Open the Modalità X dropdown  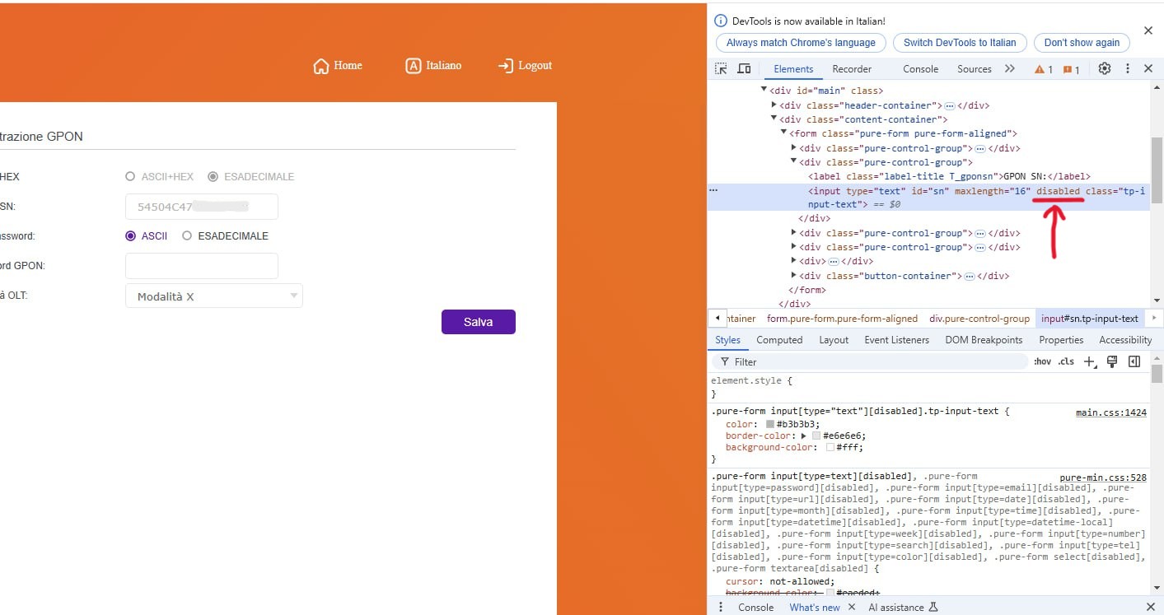point(214,296)
